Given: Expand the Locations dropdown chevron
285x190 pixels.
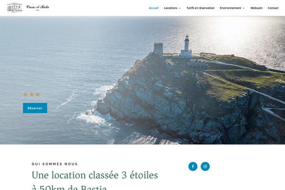Looking at the screenshot, I should [180, 8].
